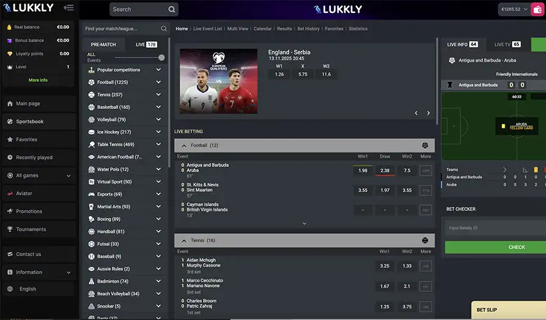The height and width of the screenshot is (320, 546).
Task: Expand Handball (81) category chevron
Action: (x=158, y=231)
